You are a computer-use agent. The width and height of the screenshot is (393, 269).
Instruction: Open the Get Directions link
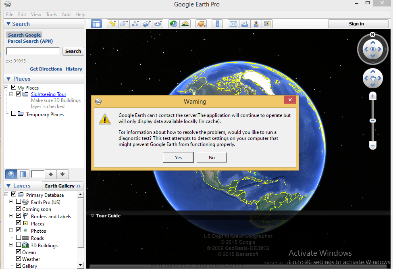[x=46, y=69]
